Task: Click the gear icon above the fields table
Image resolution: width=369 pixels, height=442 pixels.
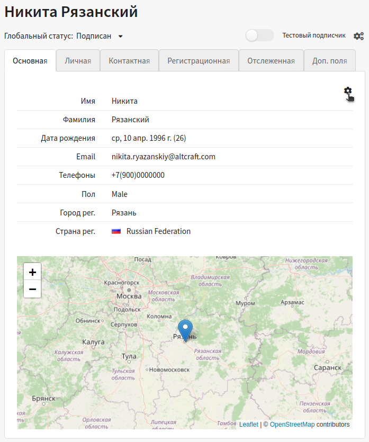Action: click(x=348, y=91)
